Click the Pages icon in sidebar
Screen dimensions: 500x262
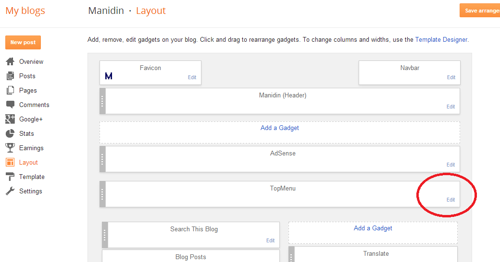tap(10, 90)
